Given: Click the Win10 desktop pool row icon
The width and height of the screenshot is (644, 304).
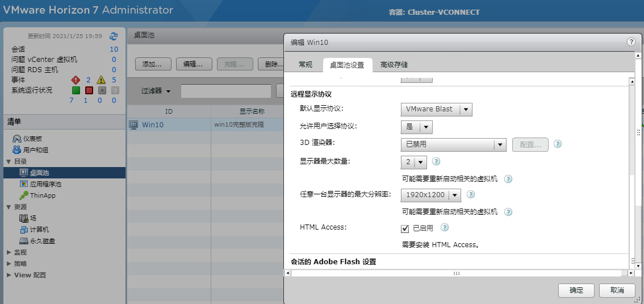Looking at the screenshot, I should 133,125.
